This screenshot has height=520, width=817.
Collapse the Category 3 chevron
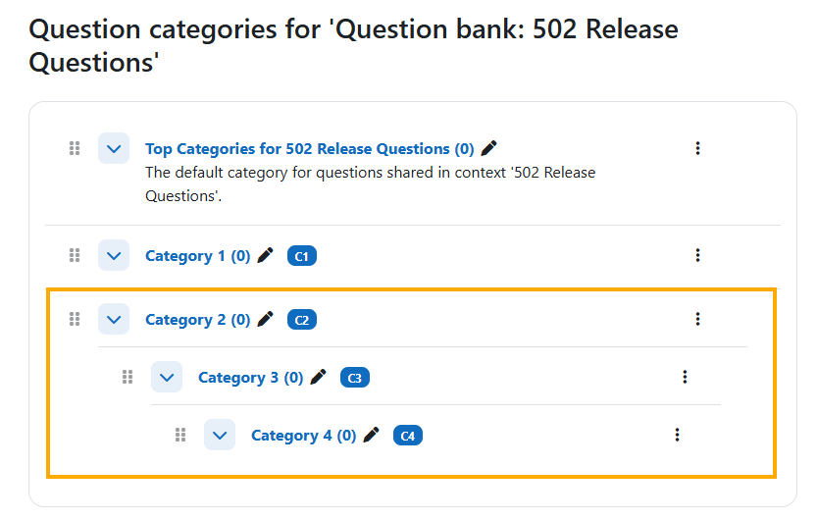point(167,377)
